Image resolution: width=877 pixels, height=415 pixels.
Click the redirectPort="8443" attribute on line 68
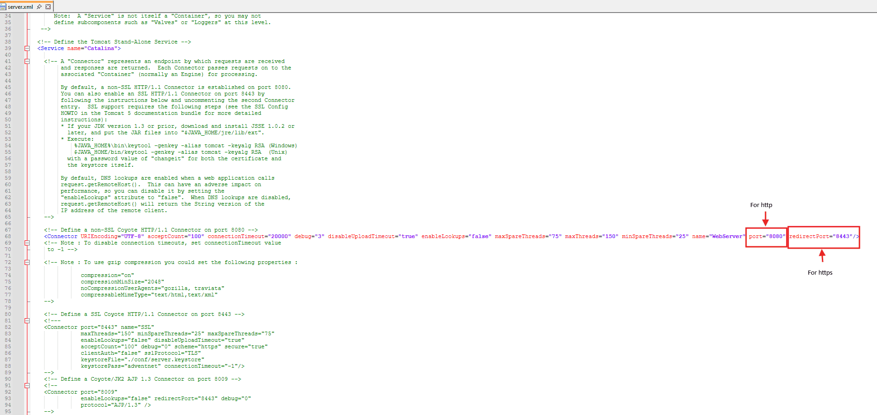point(821,236)
